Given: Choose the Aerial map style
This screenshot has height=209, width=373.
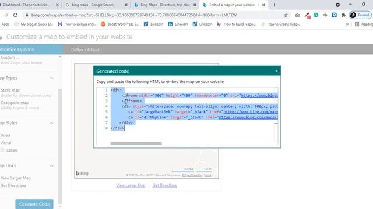Looking at the screenshot, I should 6,143.
